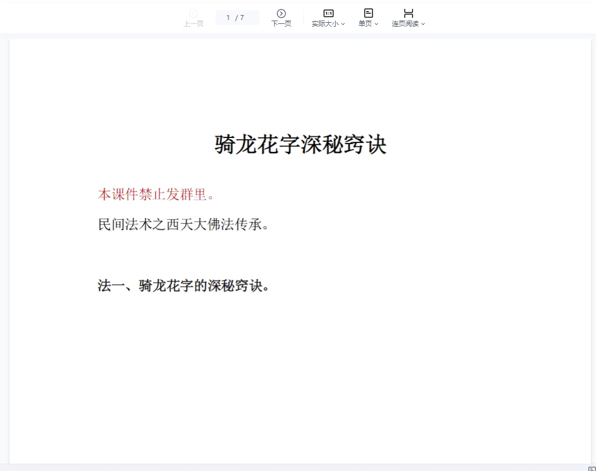
Task: Click the page number input showing 1 / 7
Action: 237,17
